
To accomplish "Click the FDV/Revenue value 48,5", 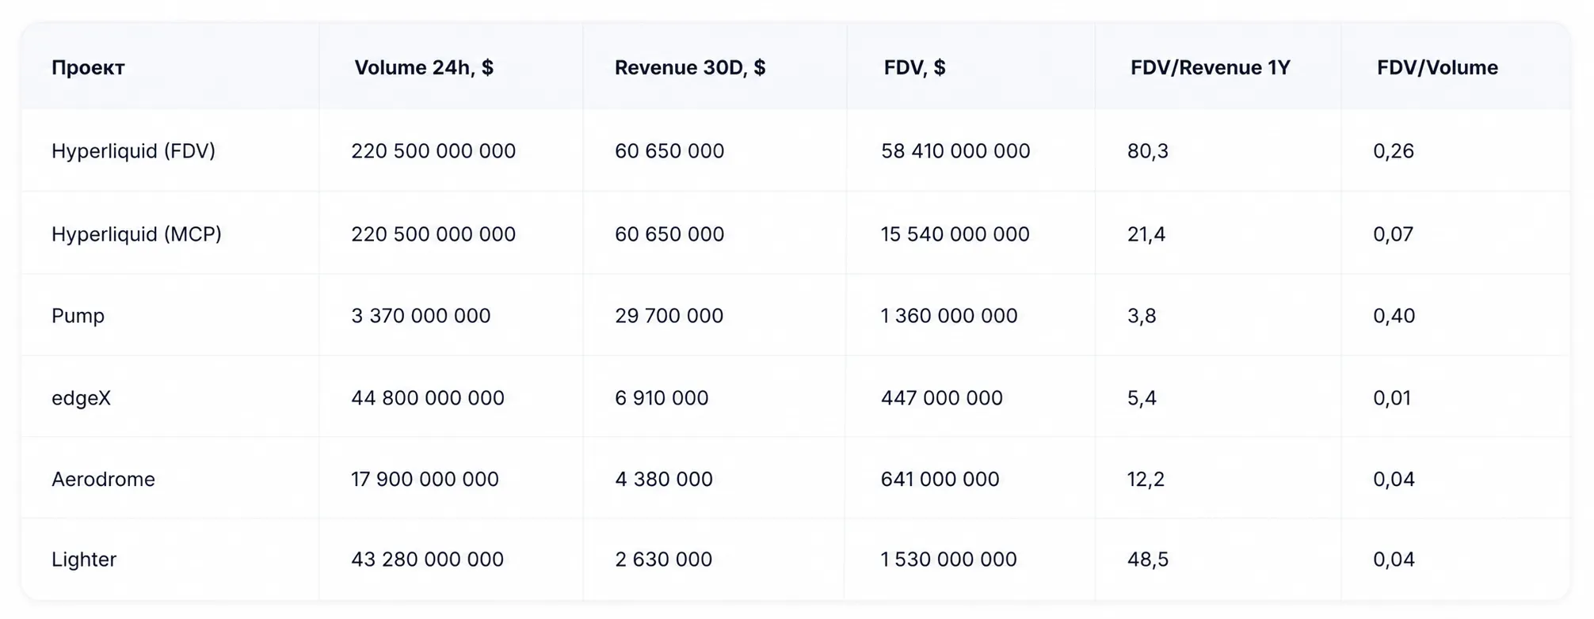I will pos(1148,560).
